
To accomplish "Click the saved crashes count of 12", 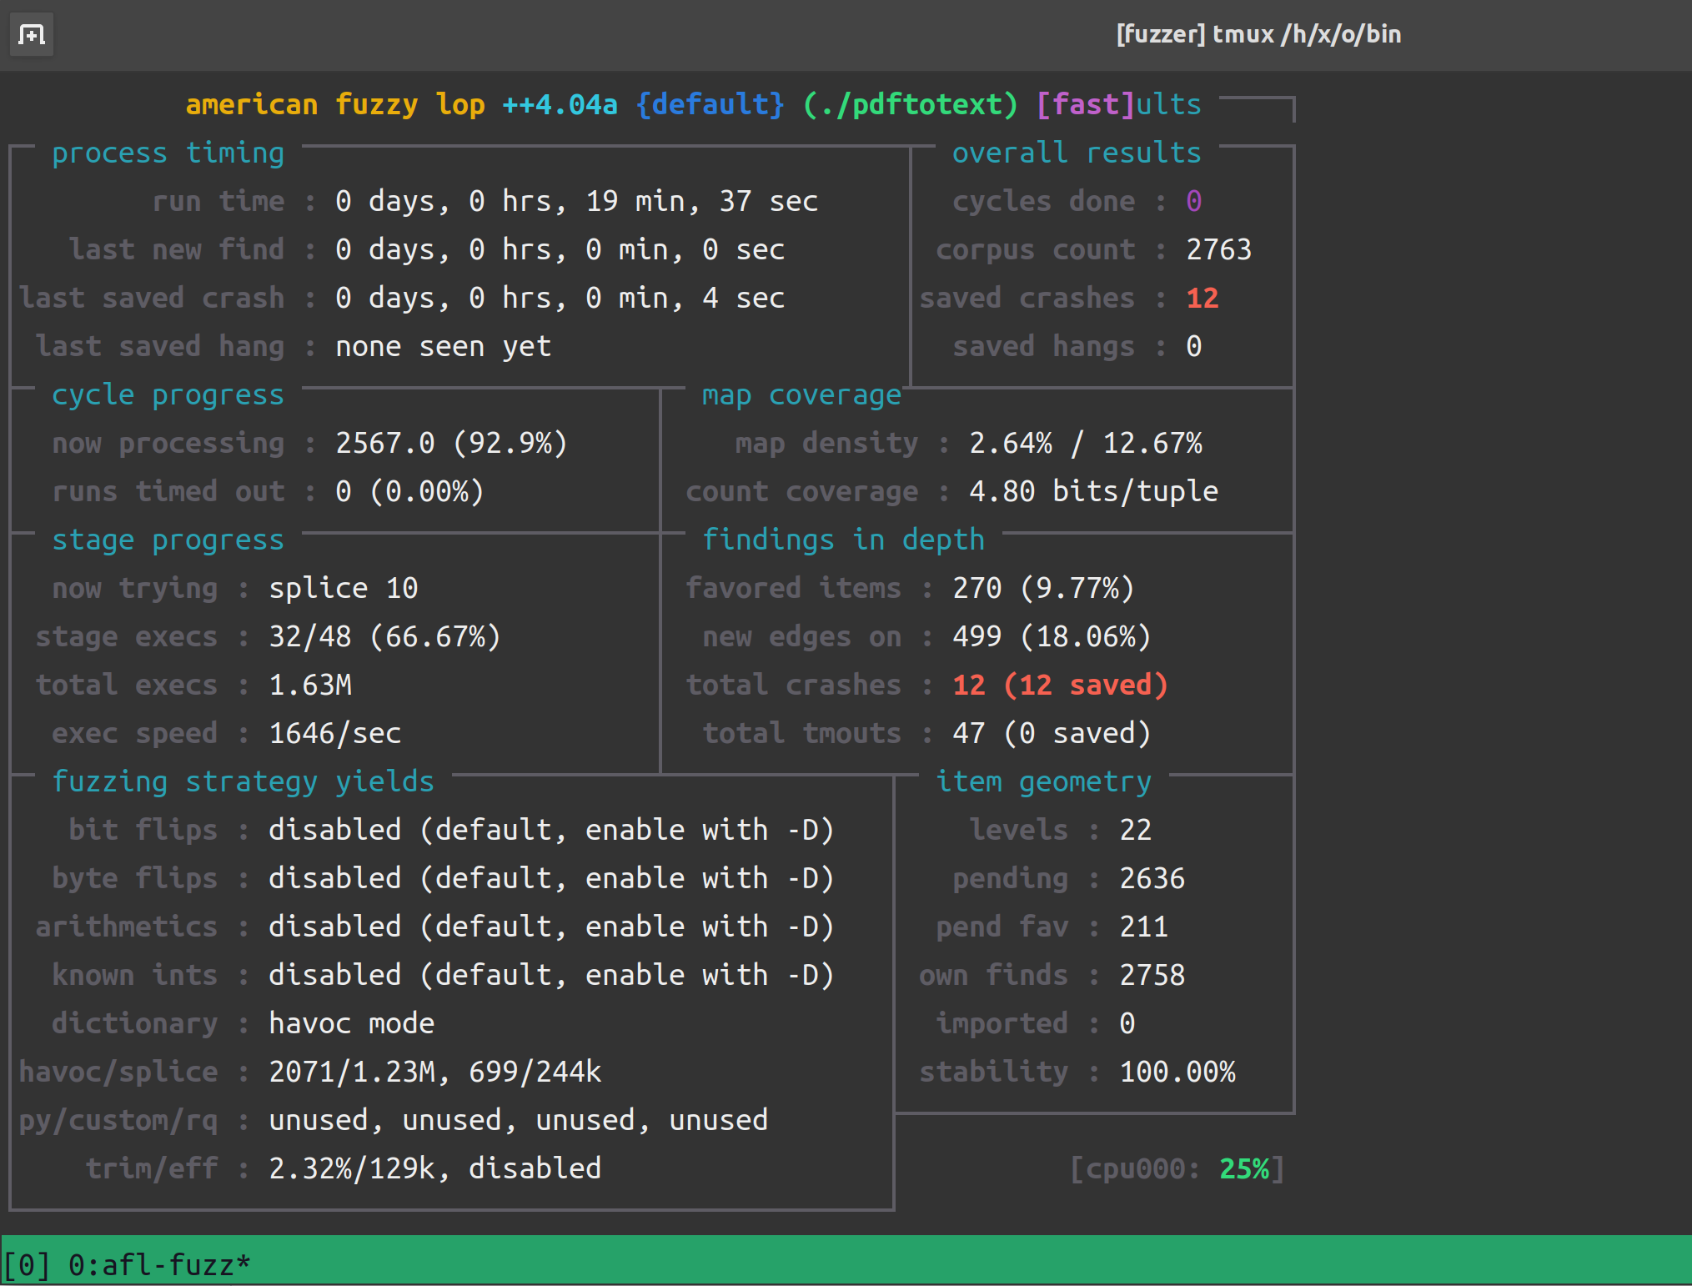I will 1202,298.
